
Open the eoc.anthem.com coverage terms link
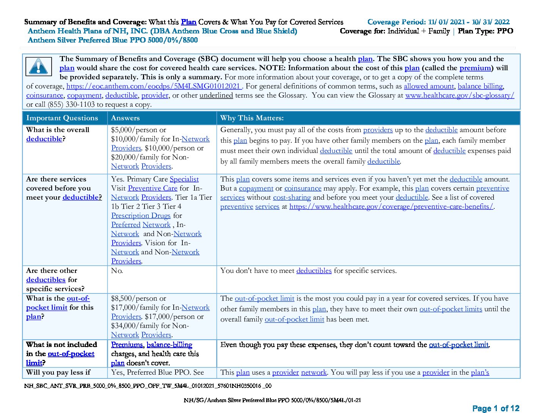point(154,86)
